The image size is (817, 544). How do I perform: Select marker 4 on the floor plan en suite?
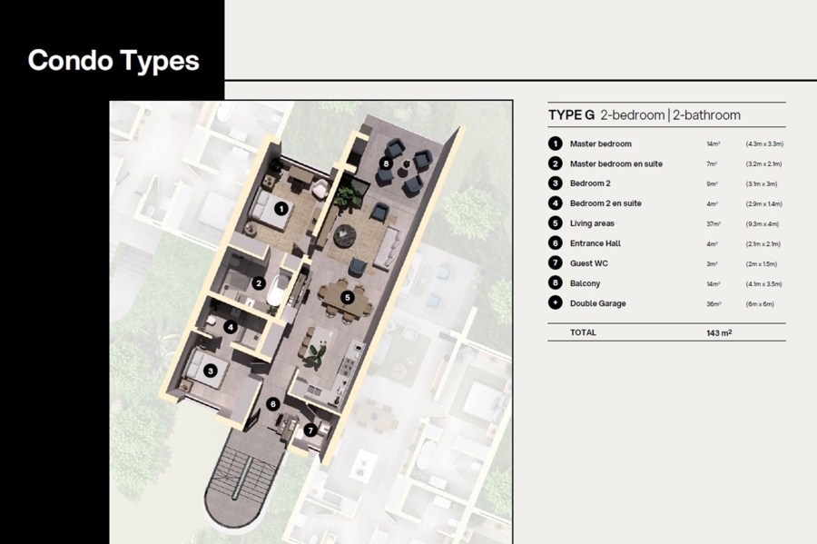click(x=231, y=327)
